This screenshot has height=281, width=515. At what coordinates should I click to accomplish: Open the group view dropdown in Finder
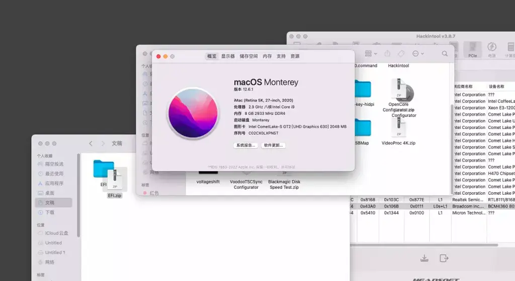pos(371,53)
